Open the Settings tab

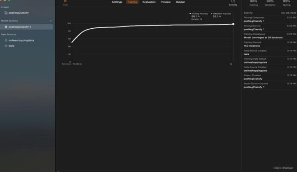pyautogui.click(x=117, y=2)
